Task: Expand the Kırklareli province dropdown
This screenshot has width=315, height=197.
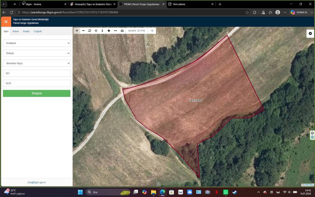Action: (x=36, y=43)
